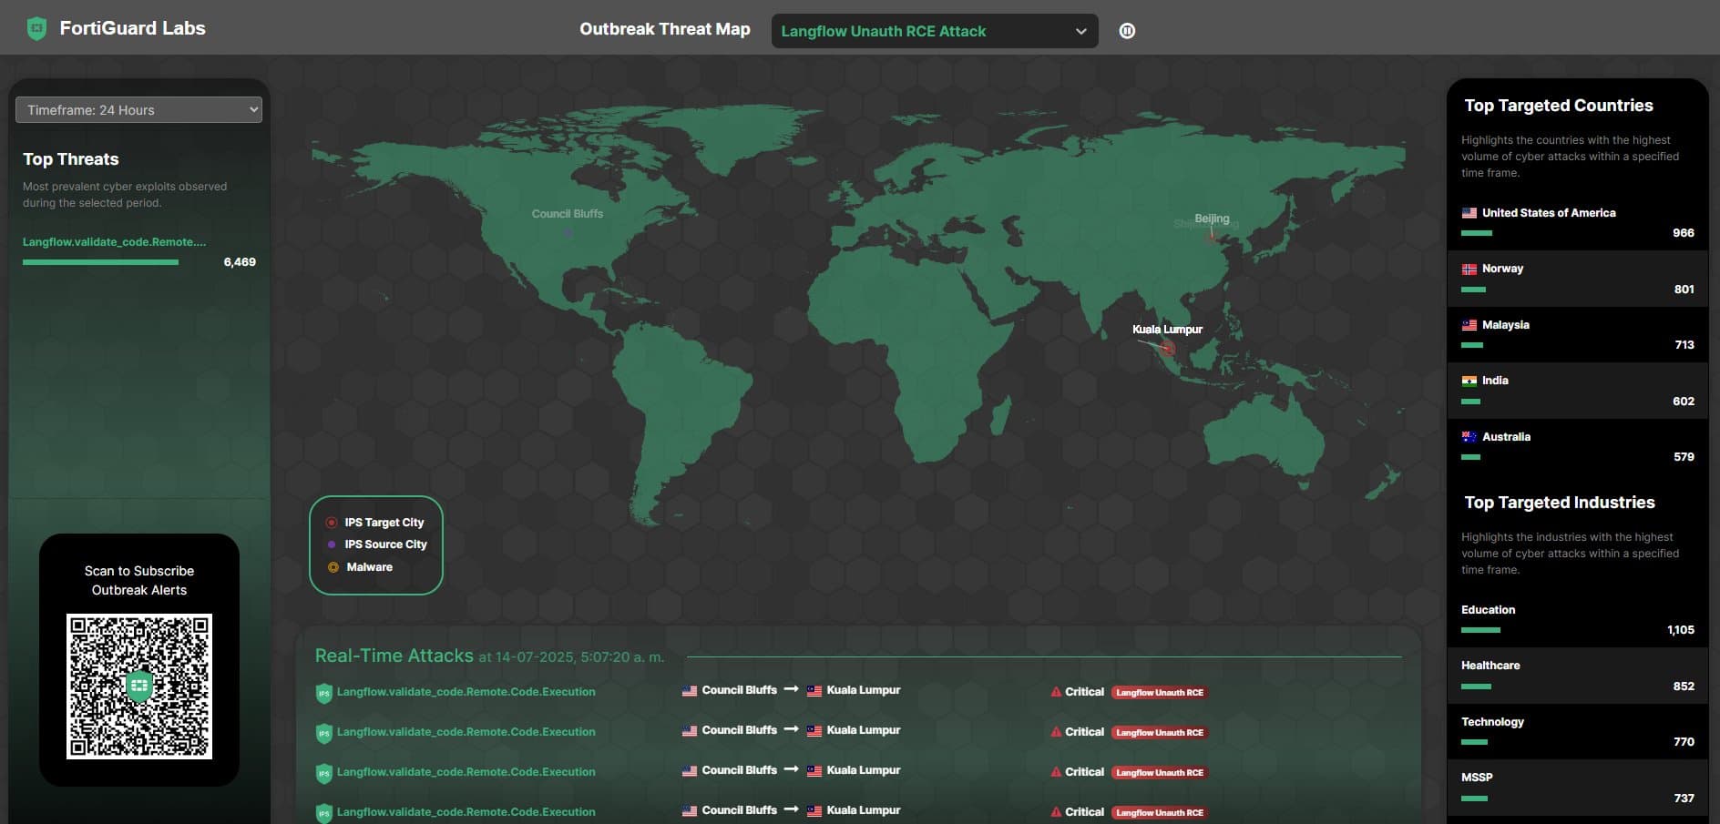Click the Critical warning icon in second row
Viewport: 1720px width, 824px height.
[1056, 732]
